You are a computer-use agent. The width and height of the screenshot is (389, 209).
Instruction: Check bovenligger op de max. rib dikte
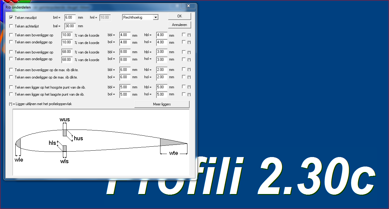(x=11, y=70)
